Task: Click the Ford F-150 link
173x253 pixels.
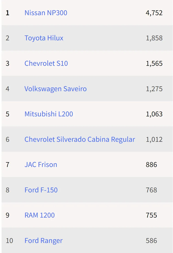Action: click(x=41, y=190)
